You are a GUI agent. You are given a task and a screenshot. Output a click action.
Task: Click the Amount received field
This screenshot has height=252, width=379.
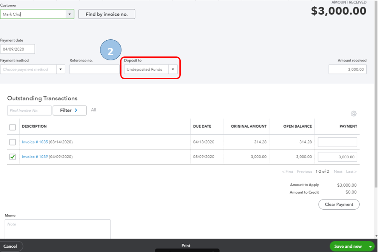click(x=348, y=69)
